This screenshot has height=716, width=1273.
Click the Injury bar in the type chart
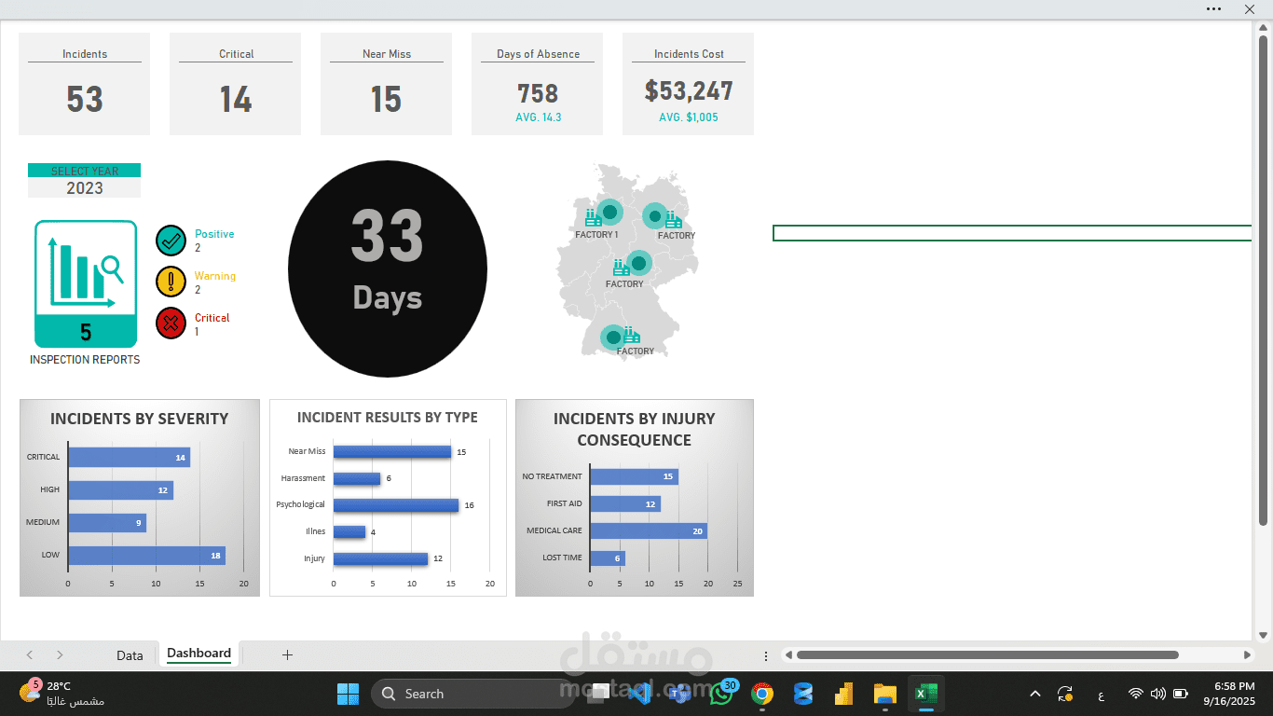click(x=380, y=559)
